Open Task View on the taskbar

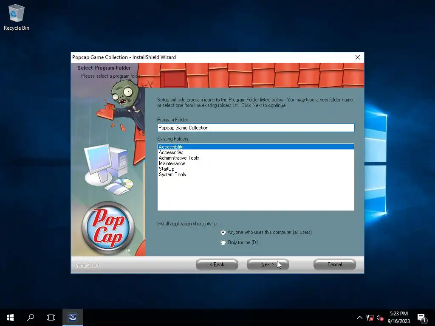(x=51, y=318)
